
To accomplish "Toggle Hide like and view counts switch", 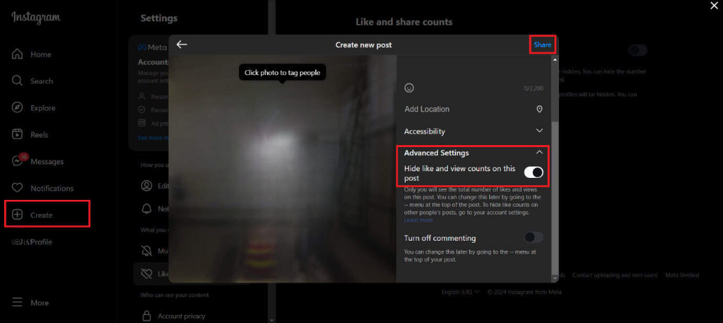I will coord(534,173).
